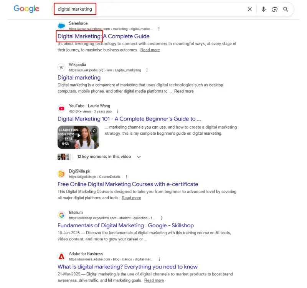This screenshot has height=288, width=307.
Task: Open three-dot menu for Salesforce result
Action: click(159, 29)
